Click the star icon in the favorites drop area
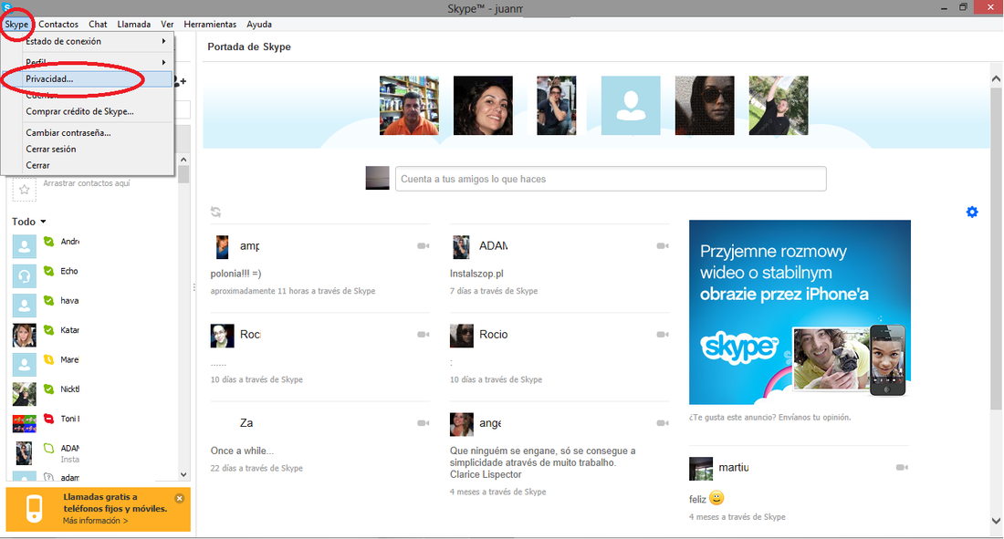 point(25,190)
